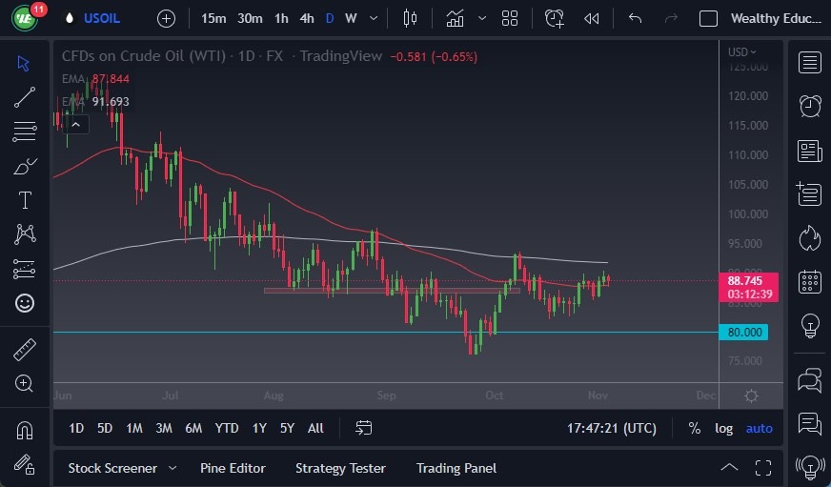Set chart range to YTD
The height and width of the screenshot is (487, 831).
(x=227, y=428)
